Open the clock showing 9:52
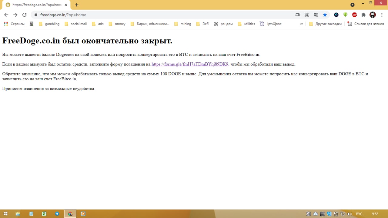 click(375, 214)
